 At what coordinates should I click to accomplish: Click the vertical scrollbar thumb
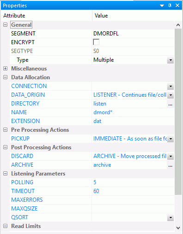coord(178,111)
